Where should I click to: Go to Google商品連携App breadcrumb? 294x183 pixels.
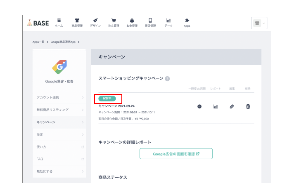tap(63, 42)
